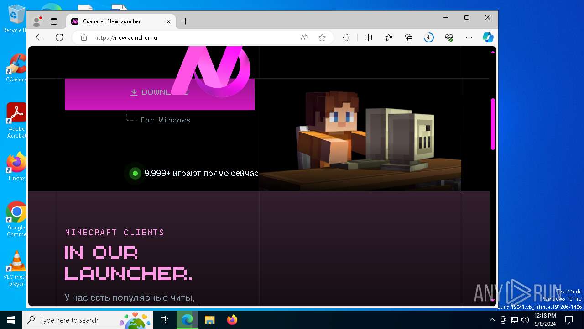Reload the newlauncher.ru page
The image size is (584, 329).
pyautogui.click(x=59, y=37)
